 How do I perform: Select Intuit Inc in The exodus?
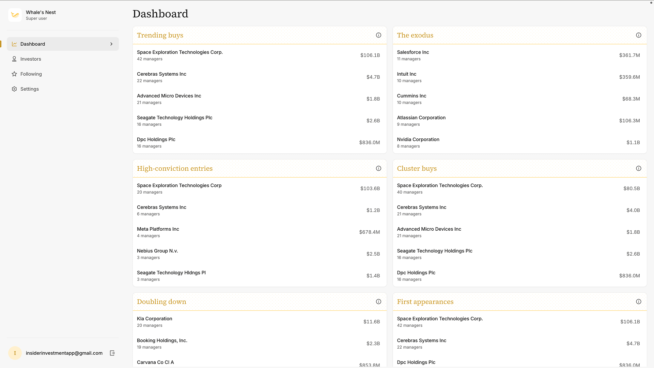[519, 77]
